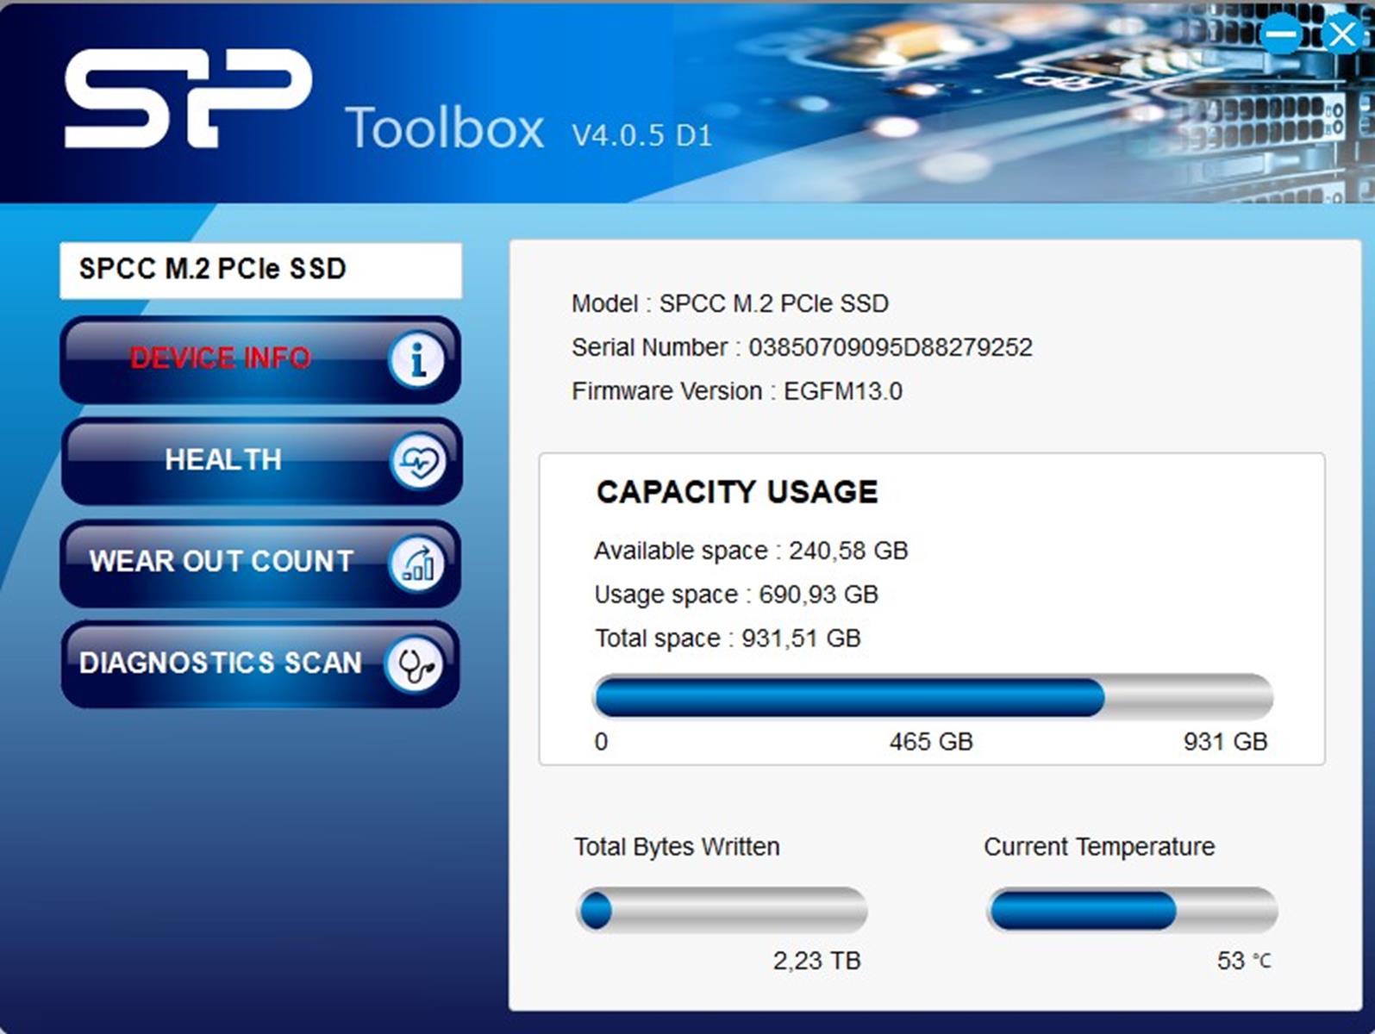Minimize the SP Toolbox window
The height and width of the screenshot is (1034, 1375).
1281,34
